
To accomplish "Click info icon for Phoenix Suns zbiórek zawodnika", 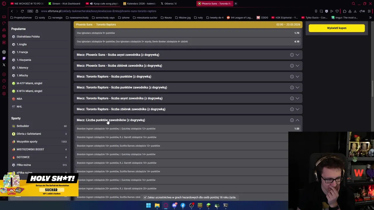I will pos(292,66).
